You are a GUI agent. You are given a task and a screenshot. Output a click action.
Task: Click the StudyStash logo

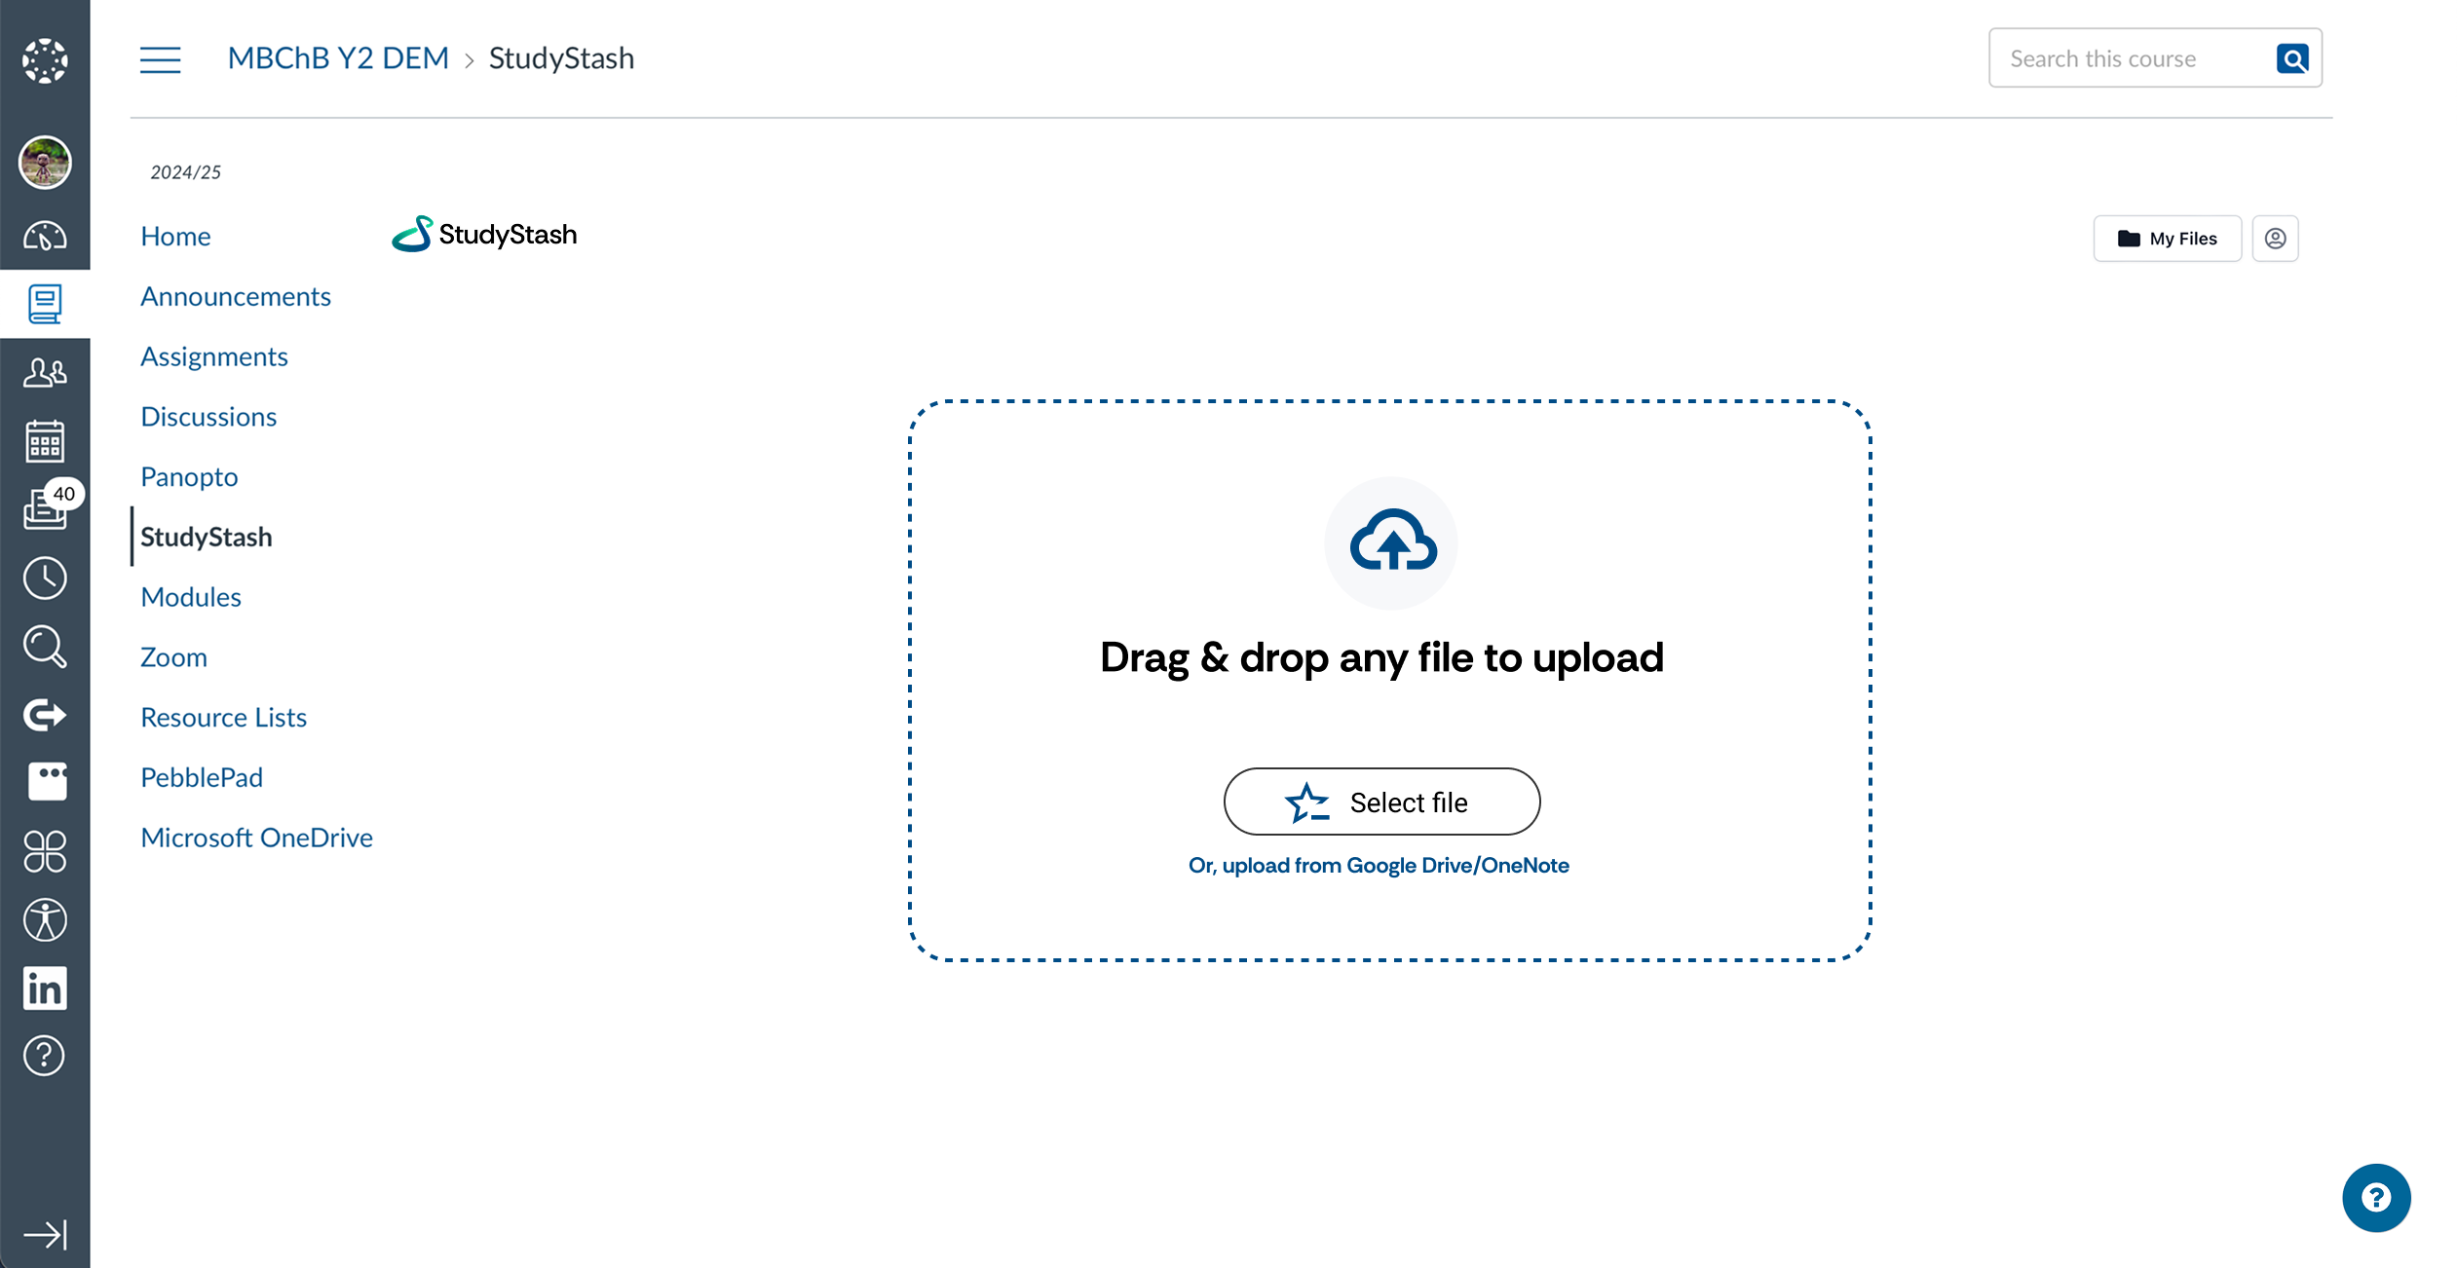(x=484, y=234)
